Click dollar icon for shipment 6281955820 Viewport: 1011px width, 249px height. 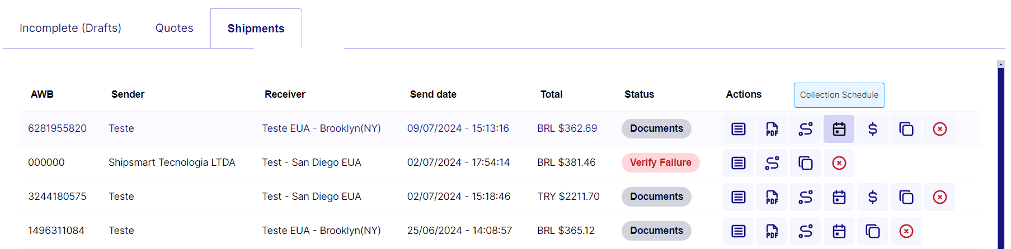[872, 129]
